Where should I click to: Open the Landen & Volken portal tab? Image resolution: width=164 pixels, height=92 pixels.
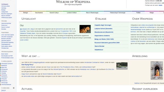click(x=72, y=13)
